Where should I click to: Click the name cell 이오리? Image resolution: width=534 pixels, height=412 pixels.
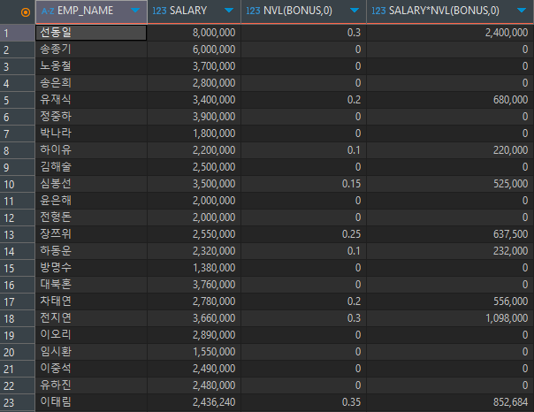tap(91, 335)
